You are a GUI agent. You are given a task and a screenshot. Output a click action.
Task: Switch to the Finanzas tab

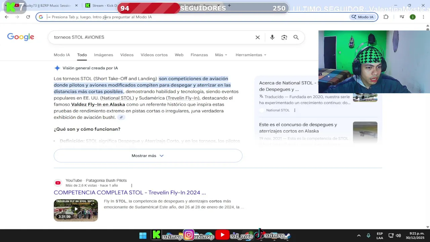click(199, 55)
